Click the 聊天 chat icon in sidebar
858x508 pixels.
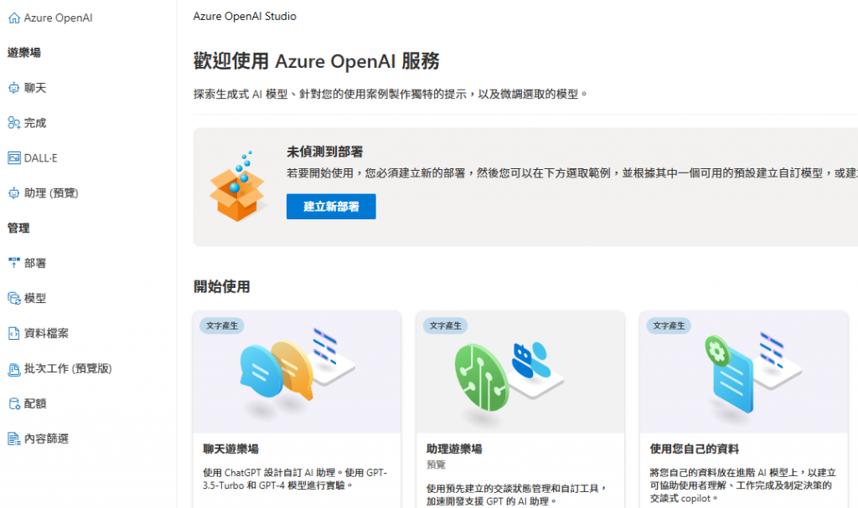[x=13, y=88]
